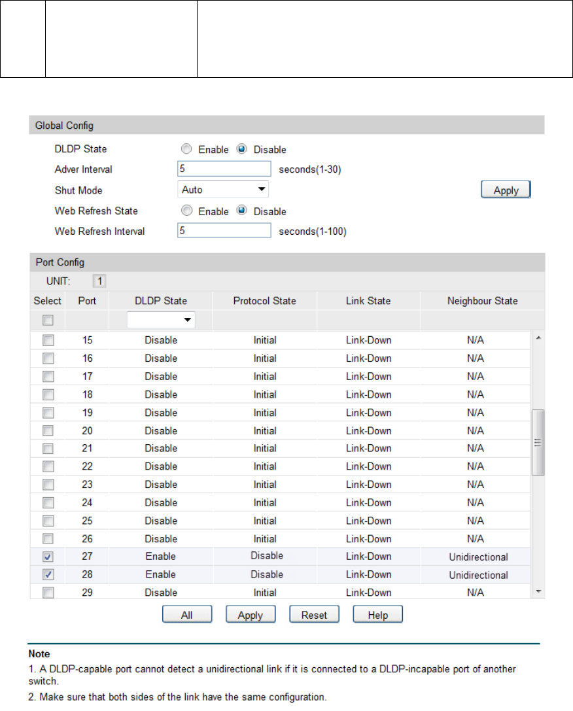Check the box for port 22

coord(48,466)
